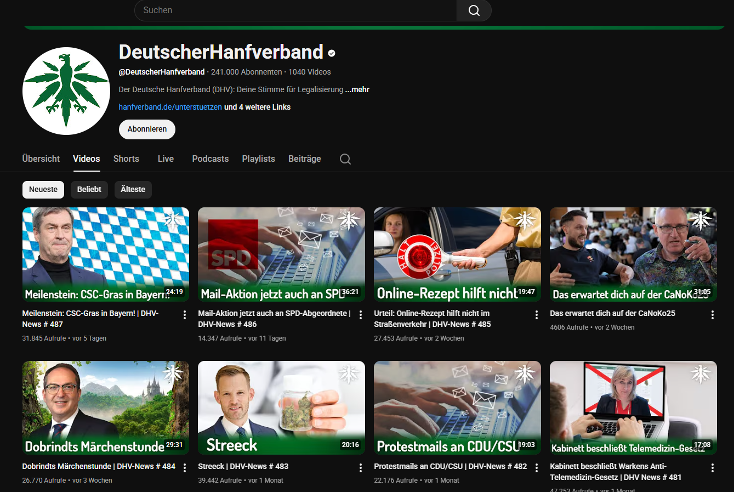Switch to the Übersicht tab
Screen dimensions: 734x492
click(41, 159)
